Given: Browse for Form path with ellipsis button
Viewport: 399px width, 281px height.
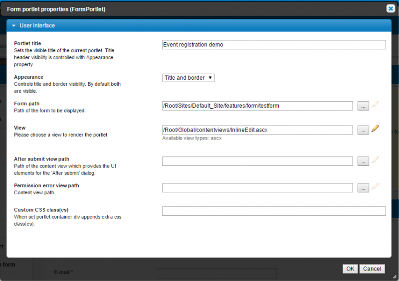Looking at the screenshot, I should point(363,106).
